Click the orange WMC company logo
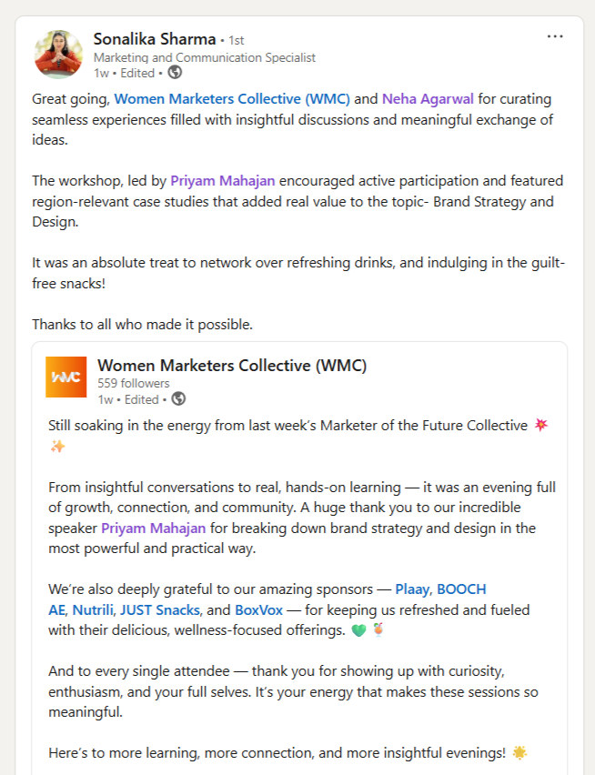 (66, 377)
